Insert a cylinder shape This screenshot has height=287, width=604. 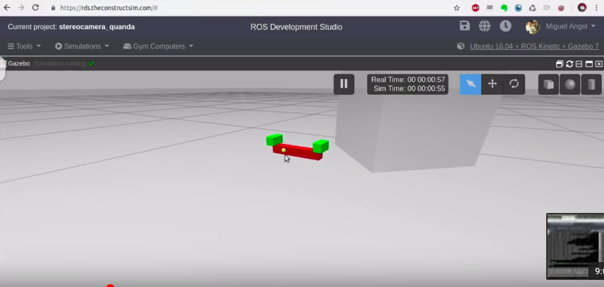click(591, 84)
